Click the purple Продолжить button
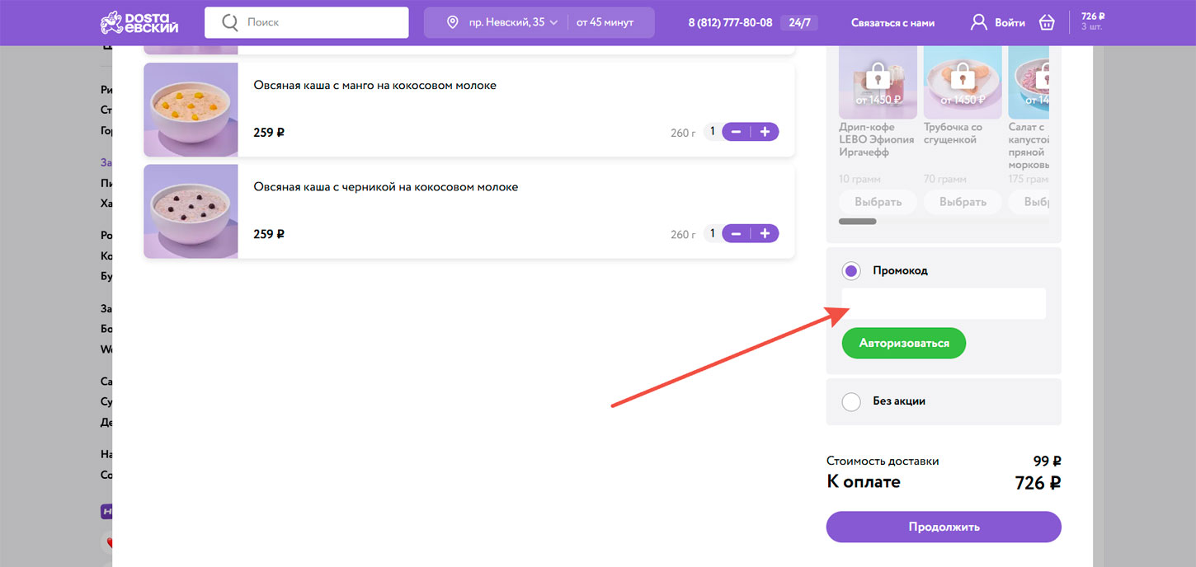 (x=944, y=527)
